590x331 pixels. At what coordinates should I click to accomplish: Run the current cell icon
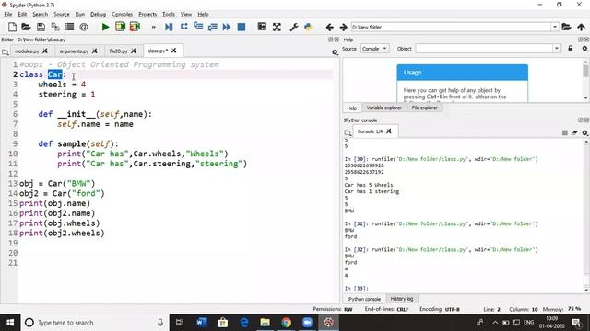(121, 27)
